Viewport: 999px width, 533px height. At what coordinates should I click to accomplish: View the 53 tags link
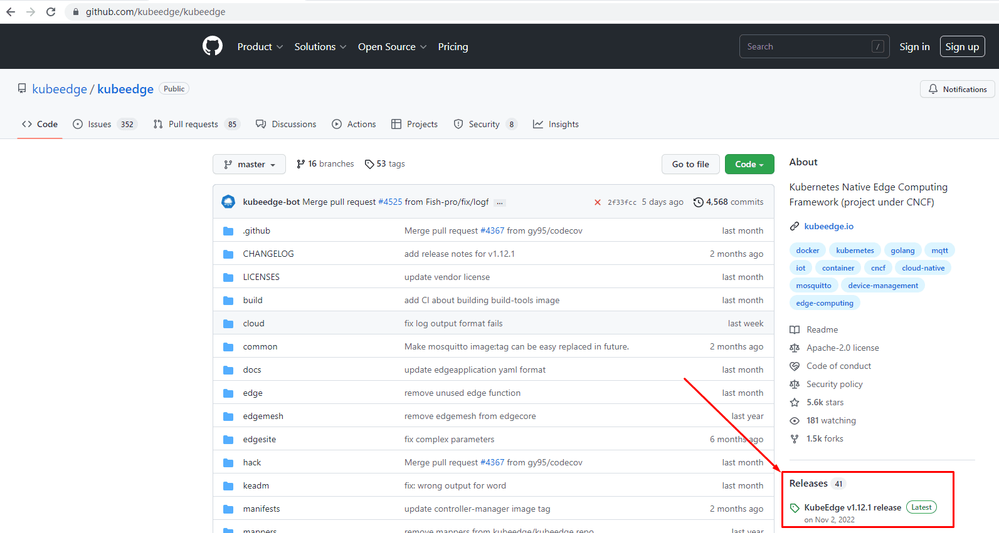coord(385,164)
